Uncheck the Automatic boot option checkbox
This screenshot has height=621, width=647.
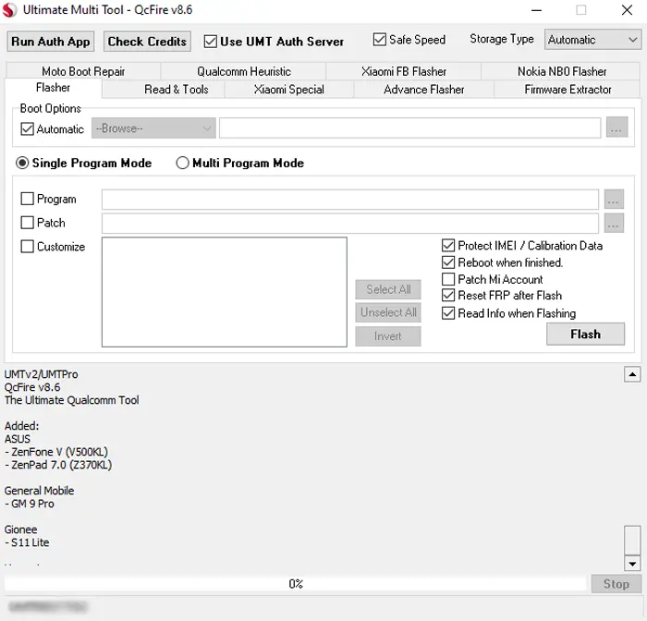coord(27,129)
